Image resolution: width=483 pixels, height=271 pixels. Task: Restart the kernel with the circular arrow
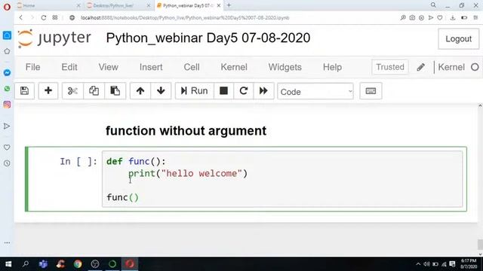click(244, 91)
